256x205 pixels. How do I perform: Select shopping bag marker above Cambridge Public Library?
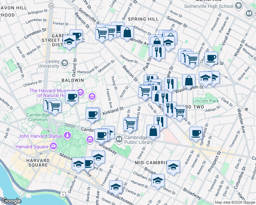(153, 131)
